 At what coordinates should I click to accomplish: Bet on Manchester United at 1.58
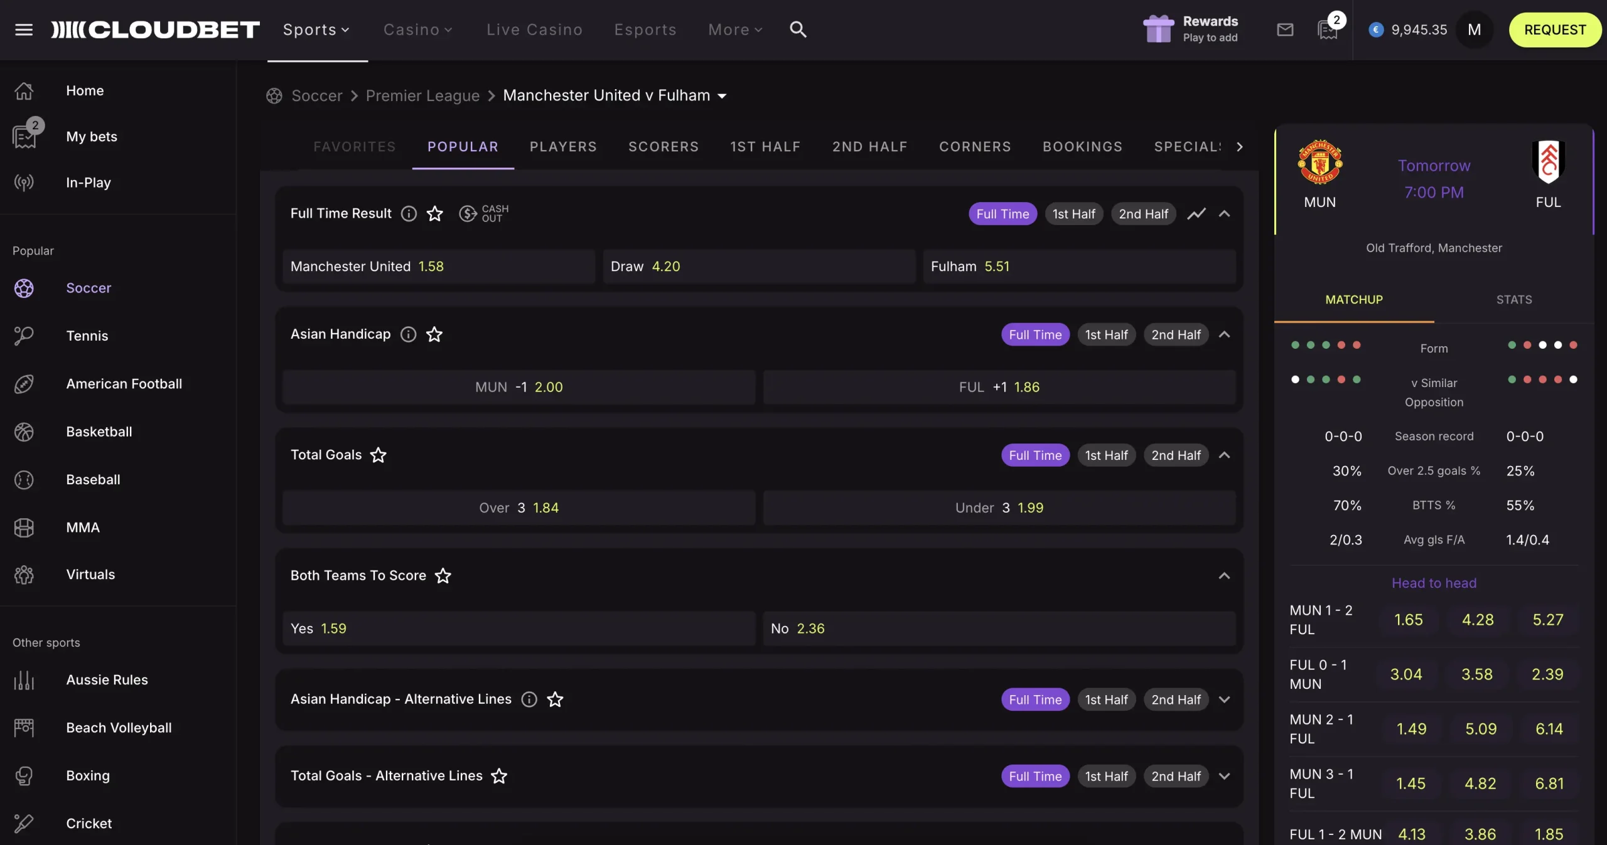coord(439,267)
